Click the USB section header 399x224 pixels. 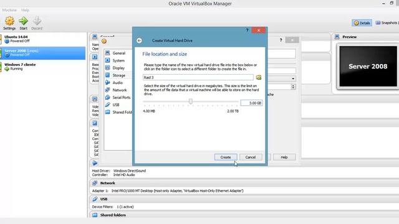pos(104,199)
